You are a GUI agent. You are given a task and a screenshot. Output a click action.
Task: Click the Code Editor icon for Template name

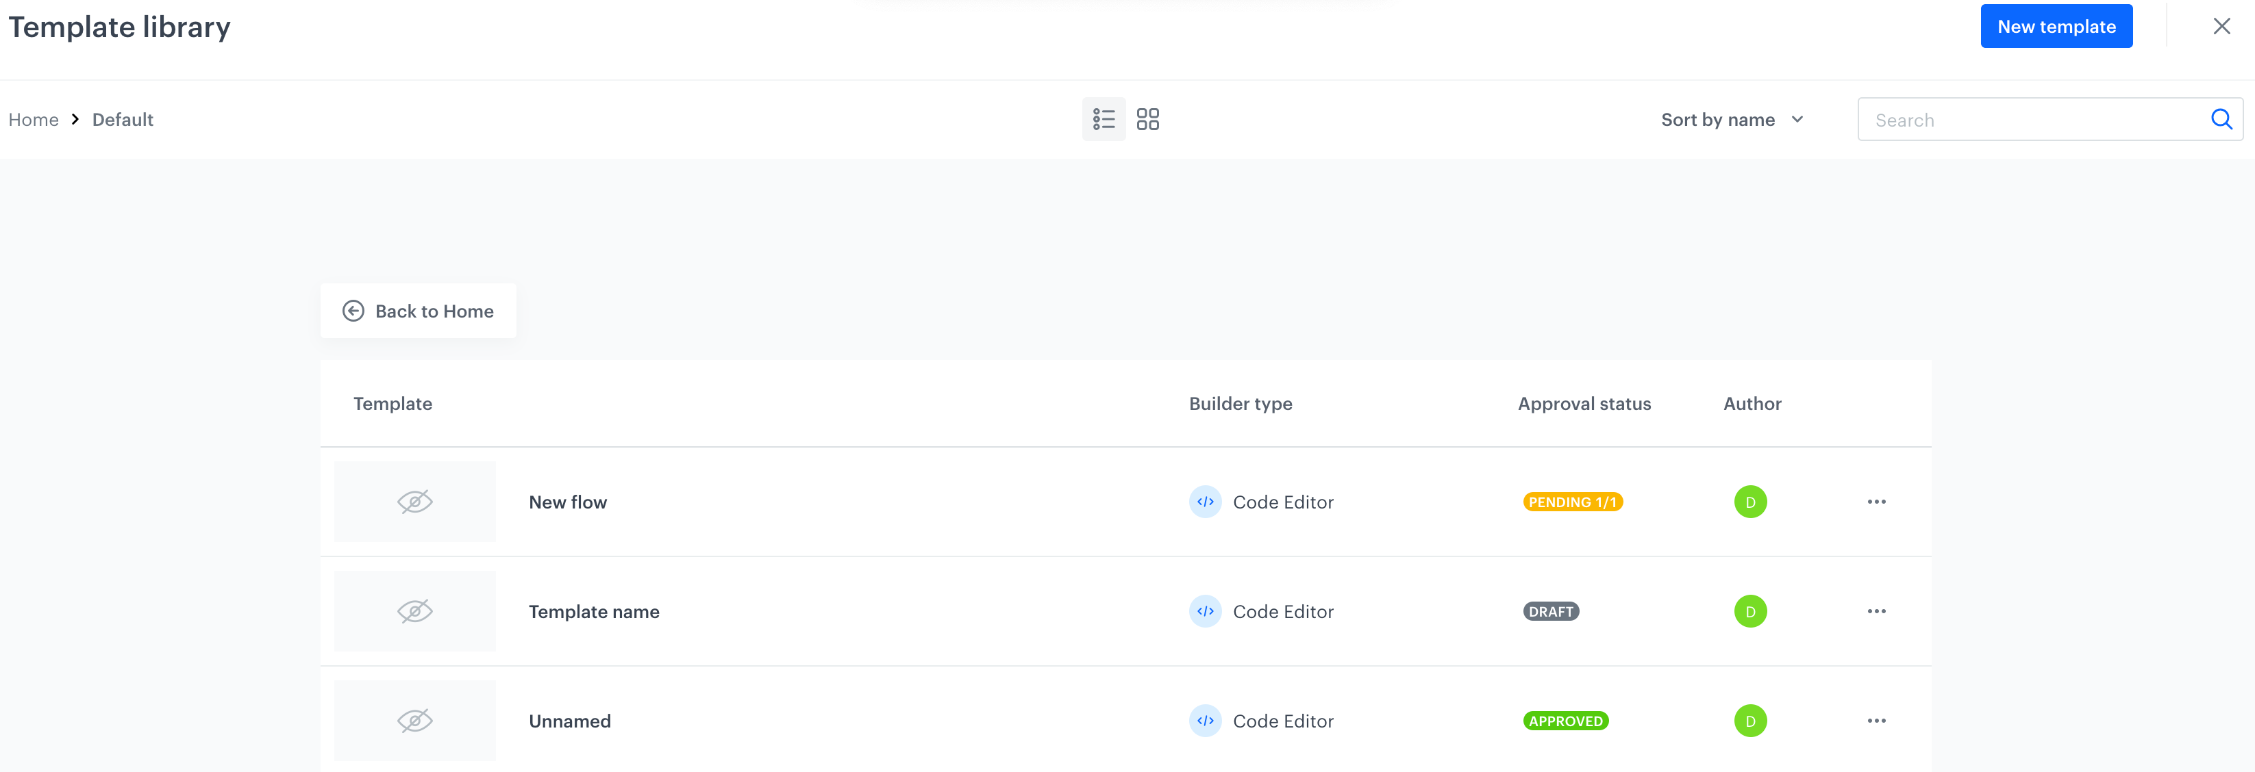pos(1205,611)
